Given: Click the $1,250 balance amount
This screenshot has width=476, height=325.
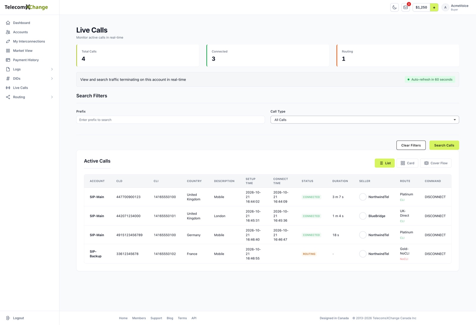Looking at the screenshot, I should point(421,7).
